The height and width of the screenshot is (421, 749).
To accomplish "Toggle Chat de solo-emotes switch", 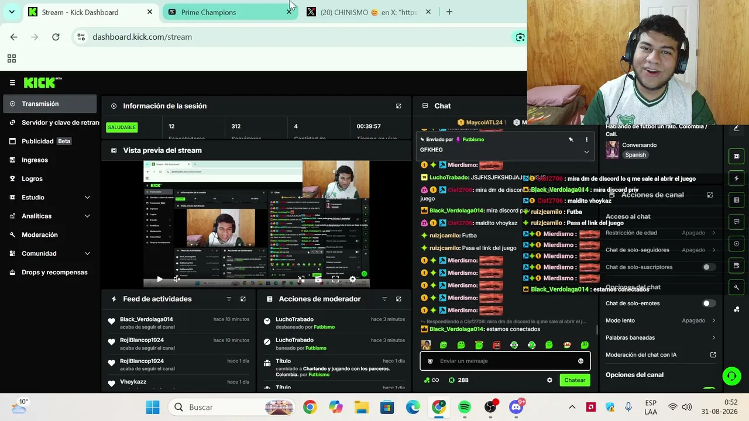I will [709, 303].
